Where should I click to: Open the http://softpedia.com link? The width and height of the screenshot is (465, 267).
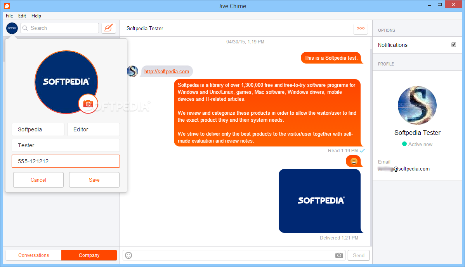tap(167, 71)
